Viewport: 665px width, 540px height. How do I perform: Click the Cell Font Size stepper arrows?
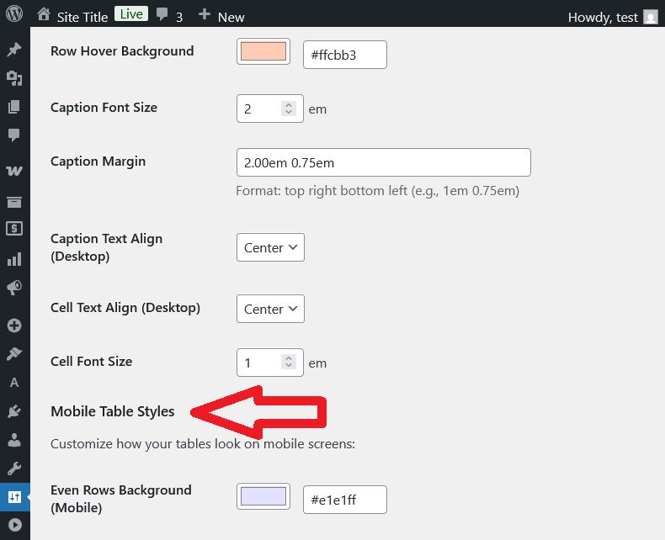(289, 363)
